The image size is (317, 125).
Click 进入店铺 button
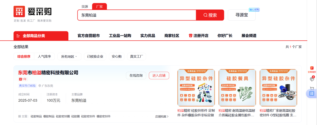159,76
